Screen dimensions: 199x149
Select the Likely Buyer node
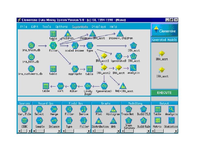[x=88, y=86]
